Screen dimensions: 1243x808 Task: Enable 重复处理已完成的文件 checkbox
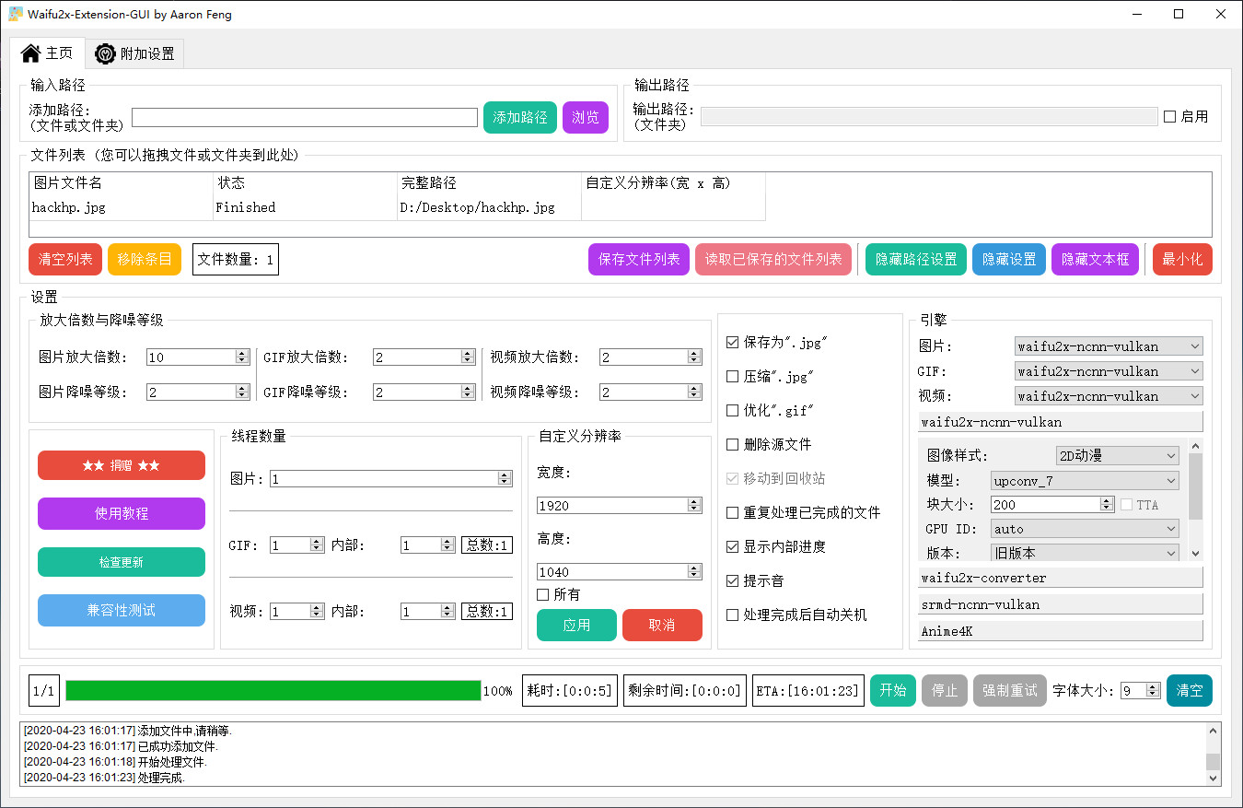[733, 512]
